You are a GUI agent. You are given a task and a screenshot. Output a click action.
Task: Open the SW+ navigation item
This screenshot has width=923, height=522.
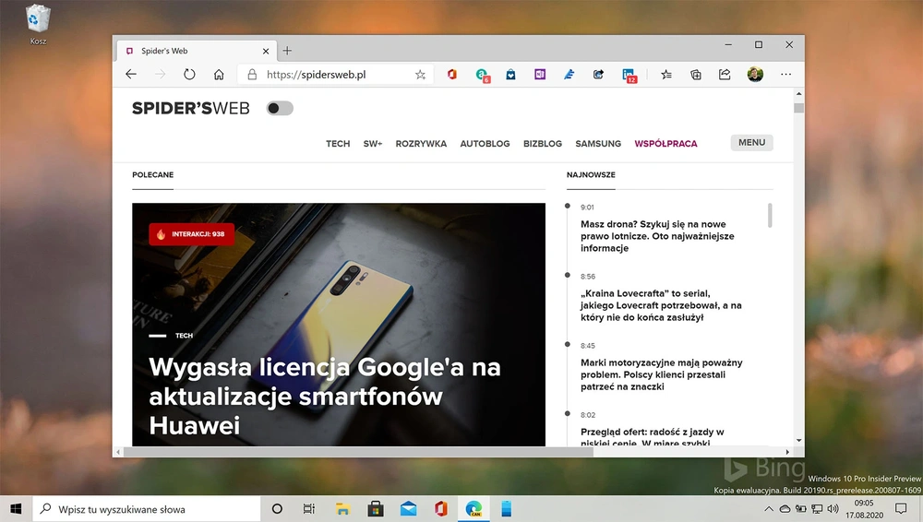373,144
